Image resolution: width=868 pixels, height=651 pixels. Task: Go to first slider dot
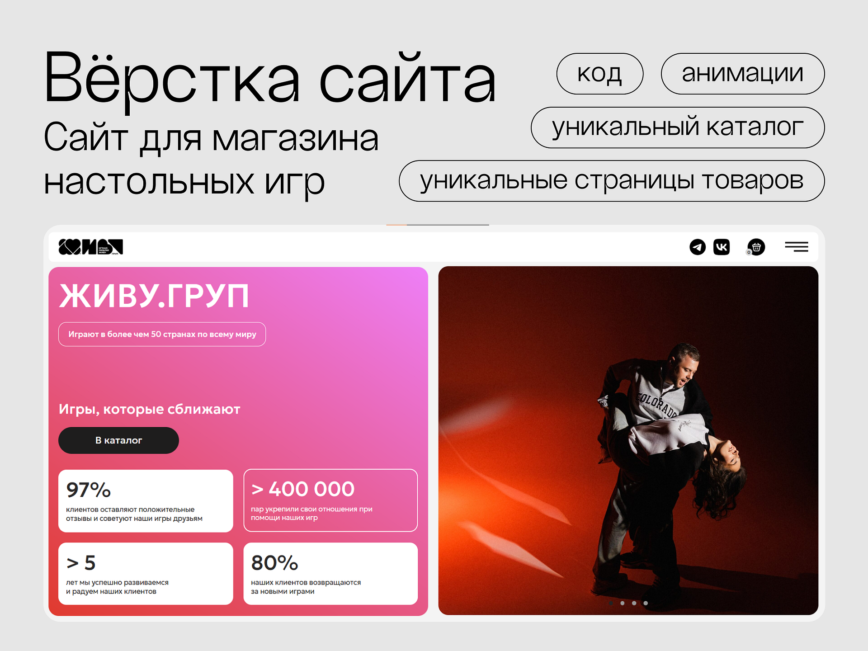pyautogui.click(x=611, y=603)
